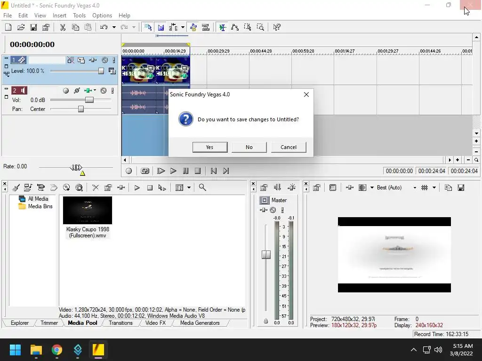This screenshot has width=482, height=361.
Task: Mute video track 1
Action: tap(105, 60)
